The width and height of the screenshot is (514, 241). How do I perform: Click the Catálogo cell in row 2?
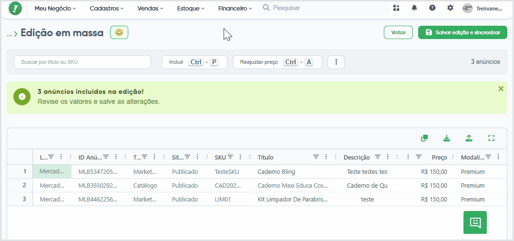tap(145, 185)
